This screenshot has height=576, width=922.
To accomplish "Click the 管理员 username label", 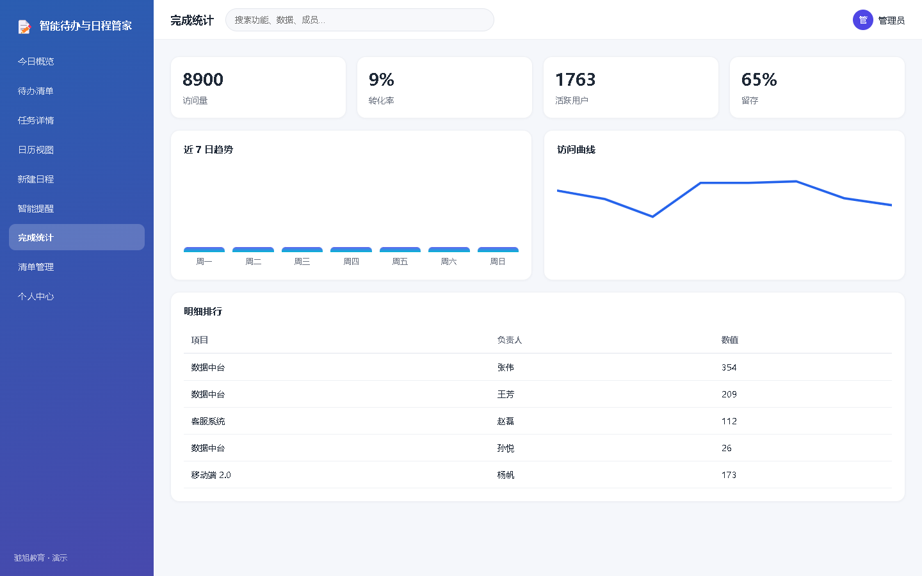I will (891, 20).
